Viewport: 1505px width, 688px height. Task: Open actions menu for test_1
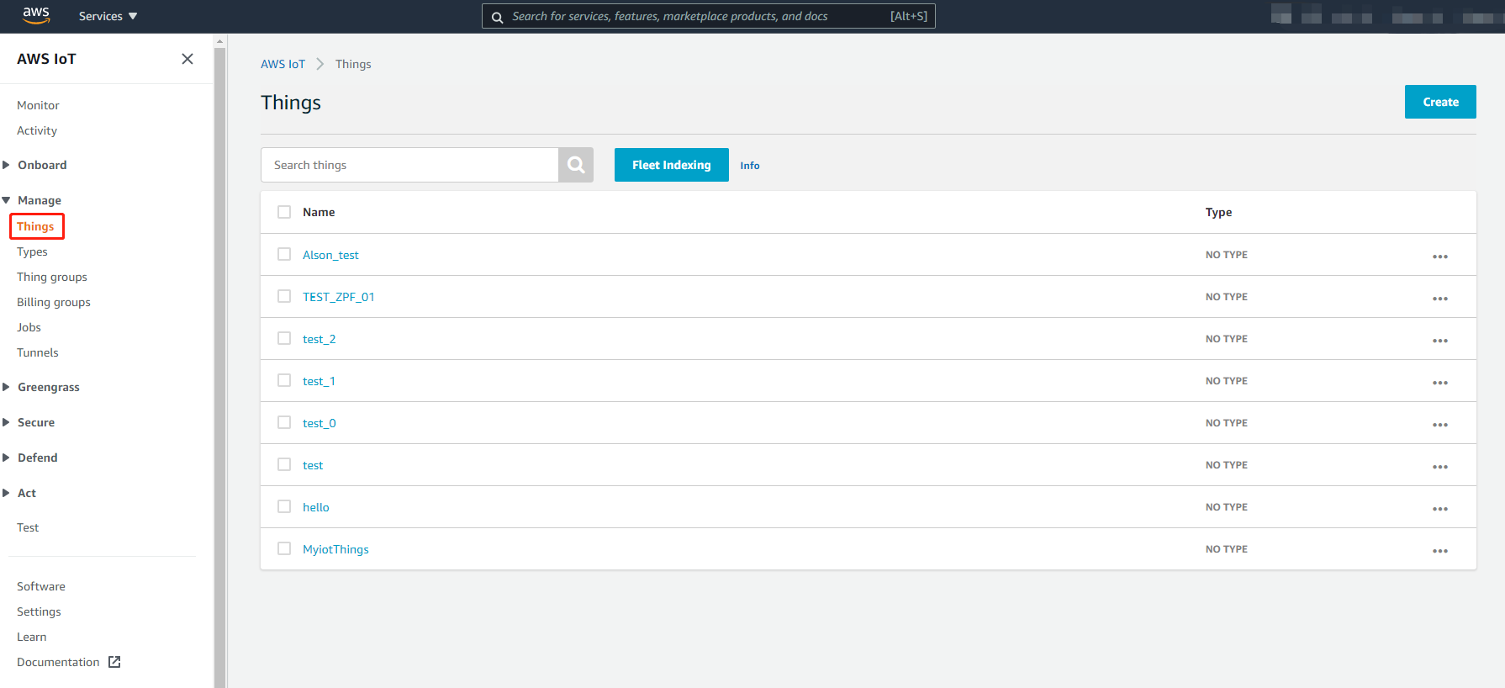(1440, 383)
